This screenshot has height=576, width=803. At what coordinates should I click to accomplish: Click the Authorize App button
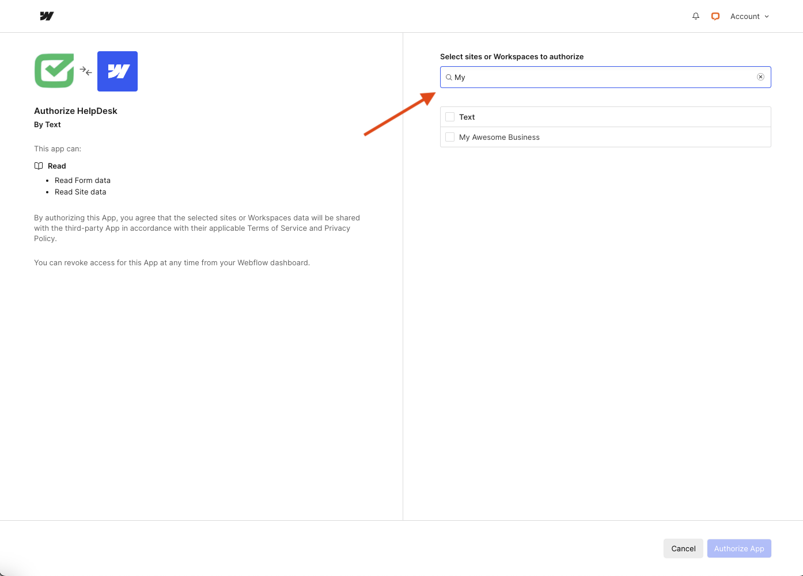(x=739, y=548)
